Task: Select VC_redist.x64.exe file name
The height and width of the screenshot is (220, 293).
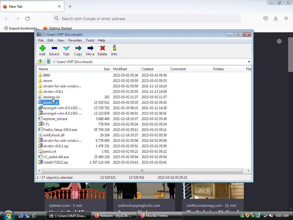Action: 56,157
